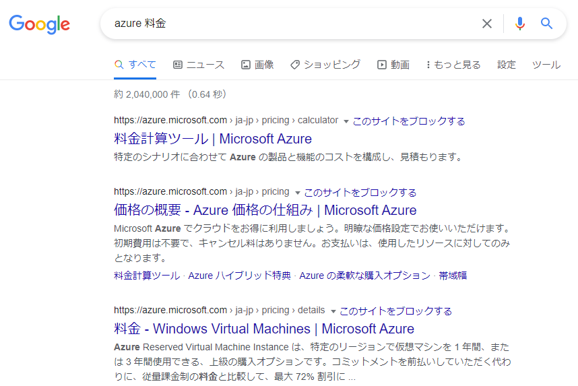578x386 pixels.
Task: Block site link beside pricing › details URL
Action: click(395, 311)
